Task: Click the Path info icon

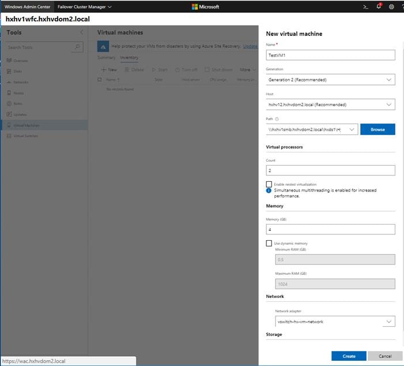Action: click(x=277, y=119)
